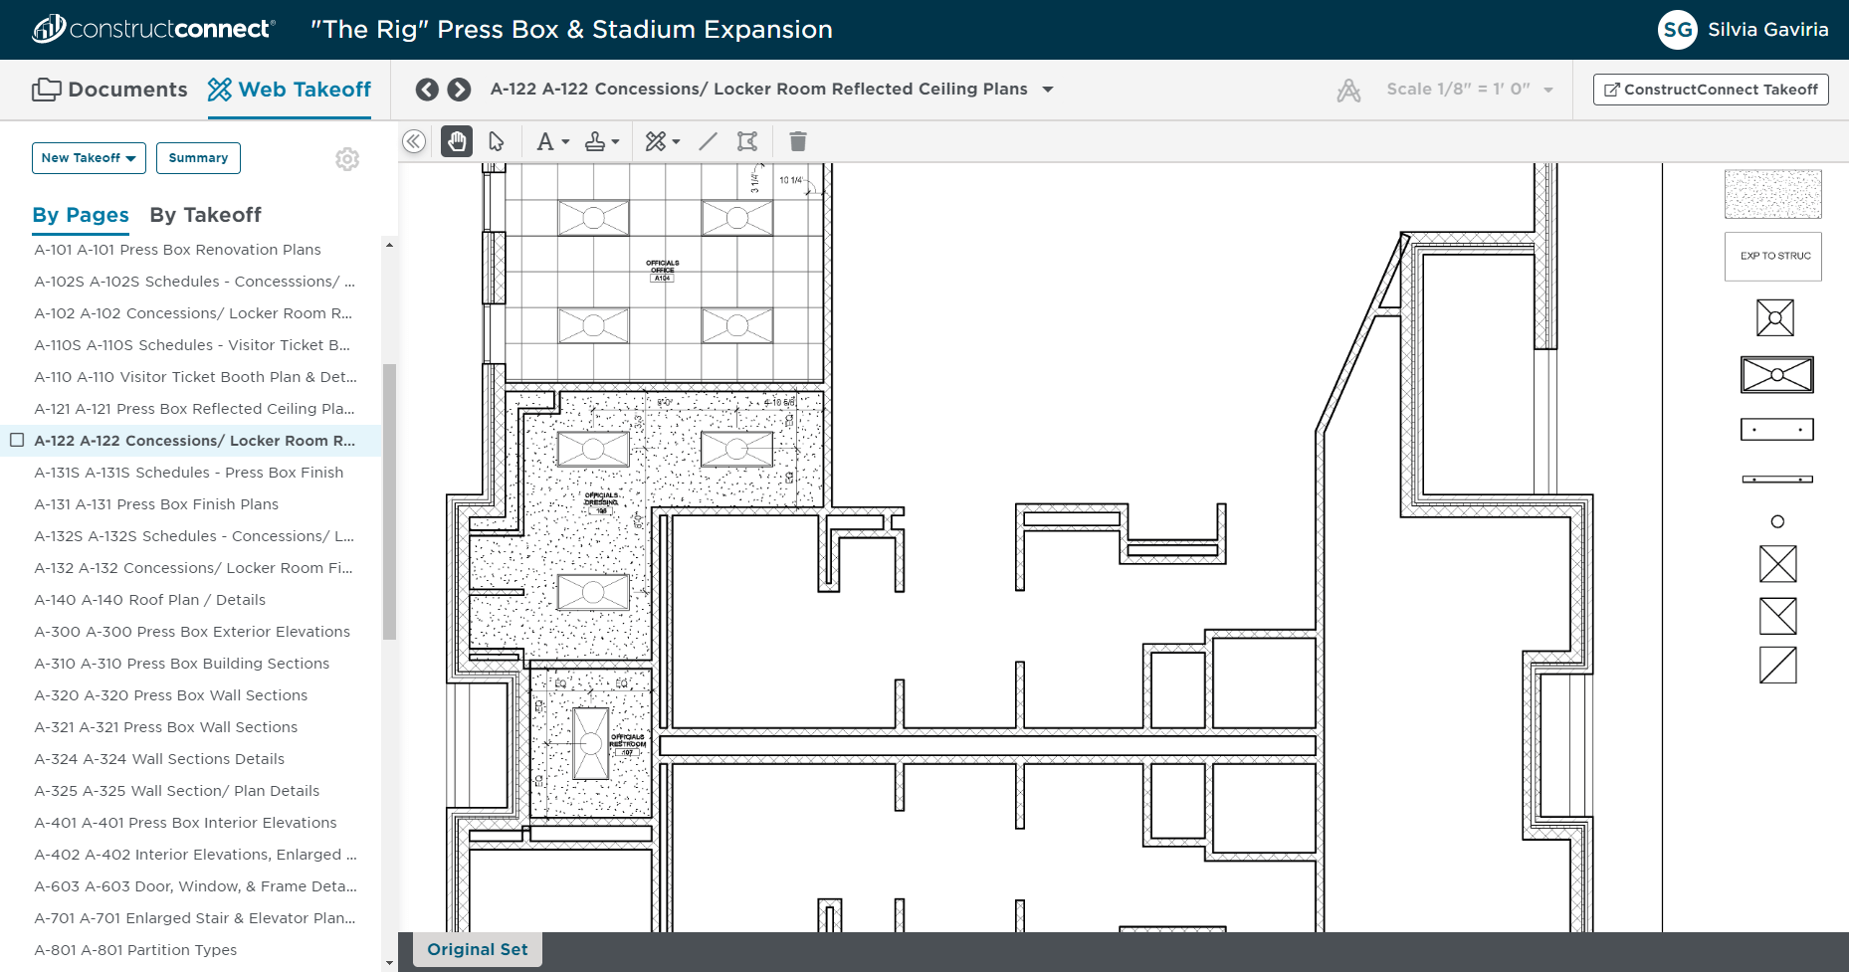
Task: Open A-300 Press Box Exterior Elevations
Action: 192,632
